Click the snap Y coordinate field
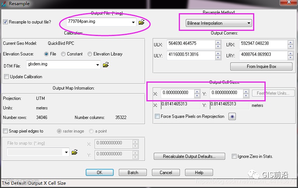The height and width of the screenshot is (188, 298). 113,155
